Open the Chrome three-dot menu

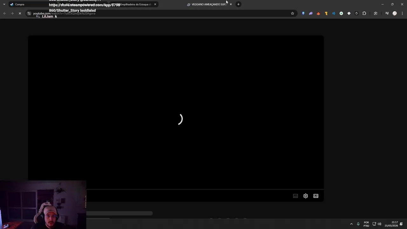[402, 13]
